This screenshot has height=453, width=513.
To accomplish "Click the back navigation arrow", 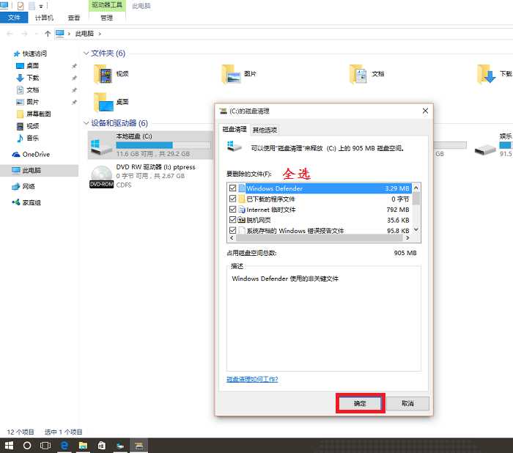I will tap(10, 34).
